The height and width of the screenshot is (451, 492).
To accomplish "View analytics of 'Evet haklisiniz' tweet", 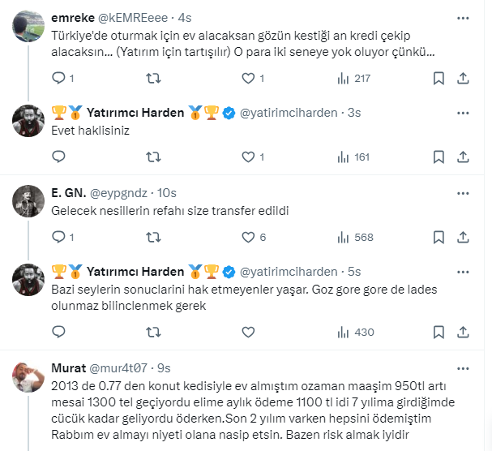I will pos(343,157).
